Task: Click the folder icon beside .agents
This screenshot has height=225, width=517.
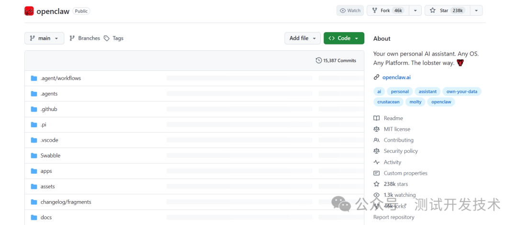Action: coord(34,94)
